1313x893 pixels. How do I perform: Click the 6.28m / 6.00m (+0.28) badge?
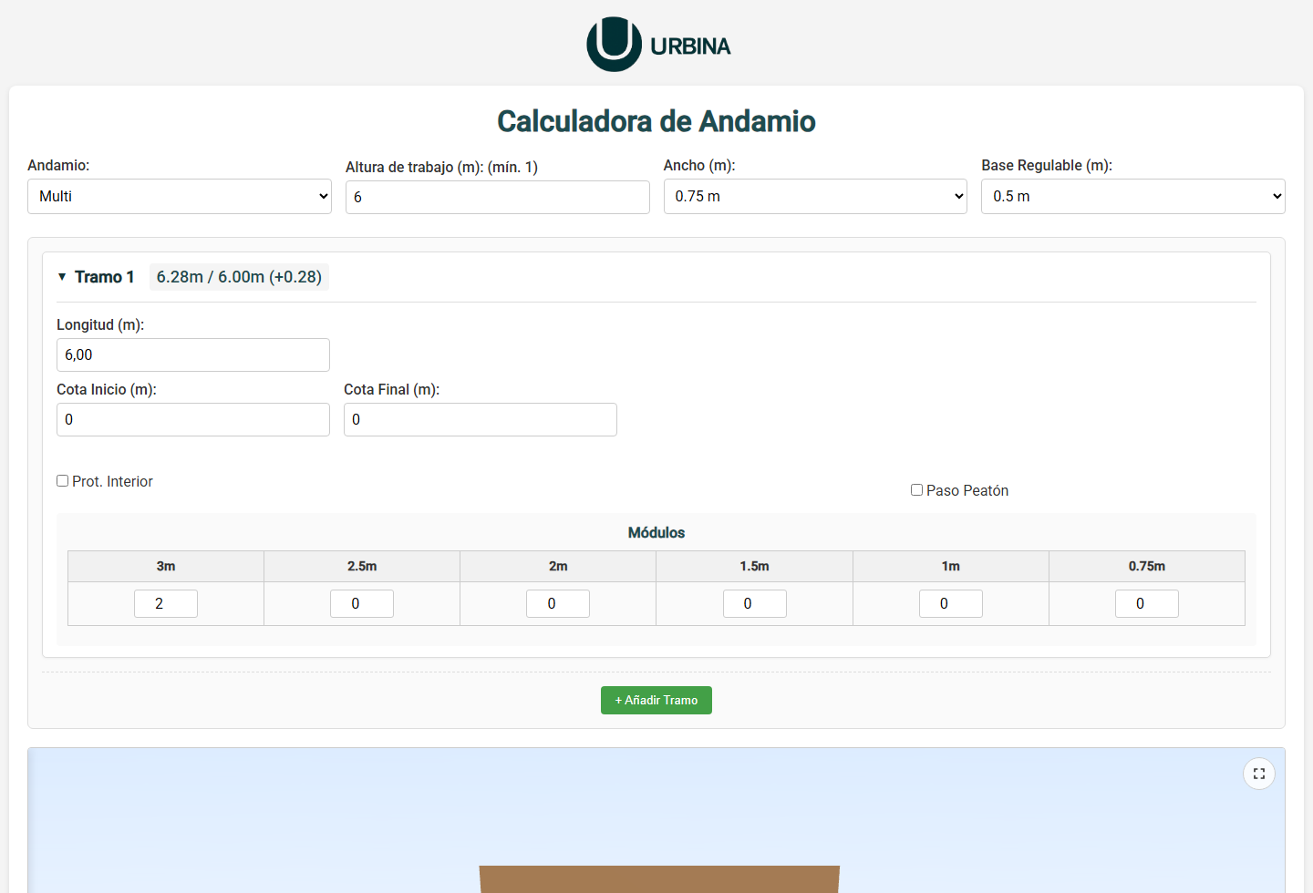[239, 277]
